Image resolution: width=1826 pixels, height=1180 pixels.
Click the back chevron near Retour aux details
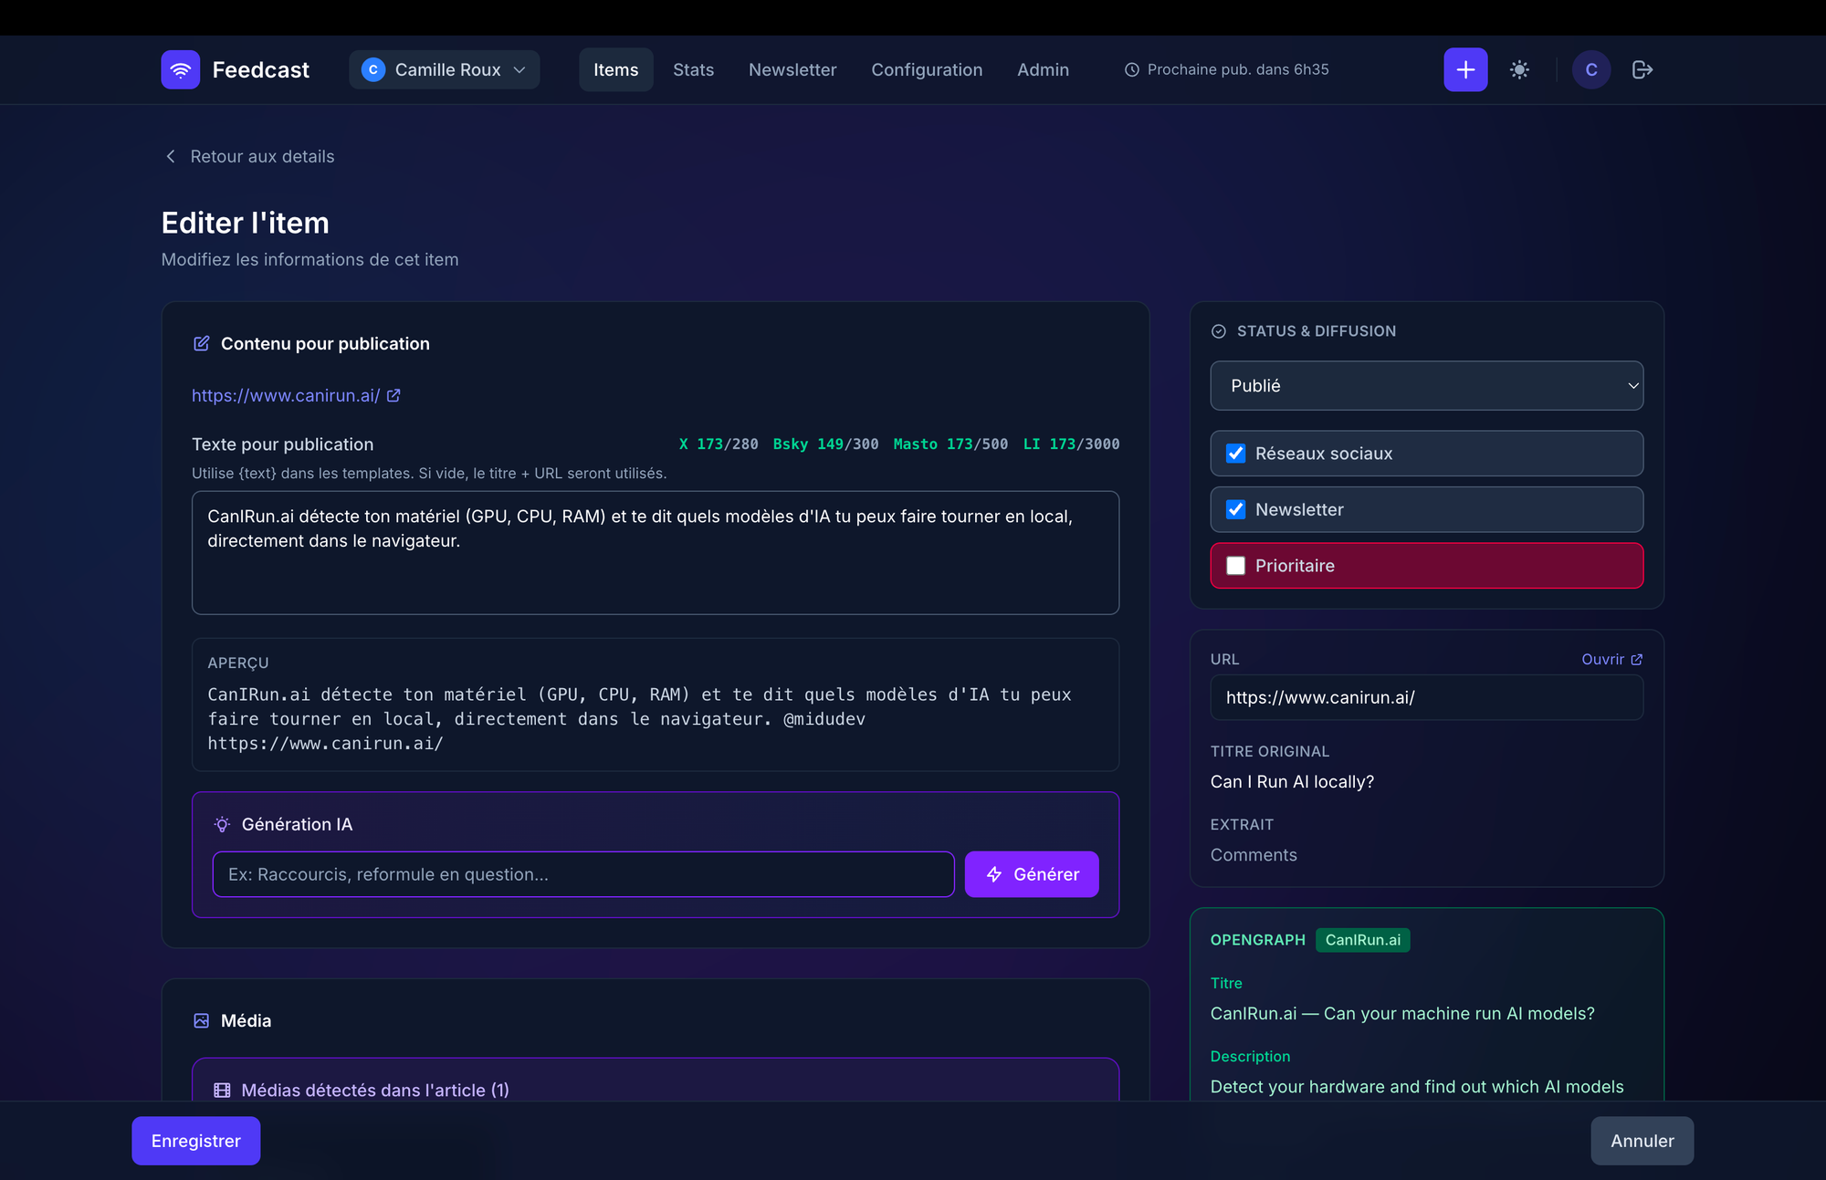coord(171,156)
